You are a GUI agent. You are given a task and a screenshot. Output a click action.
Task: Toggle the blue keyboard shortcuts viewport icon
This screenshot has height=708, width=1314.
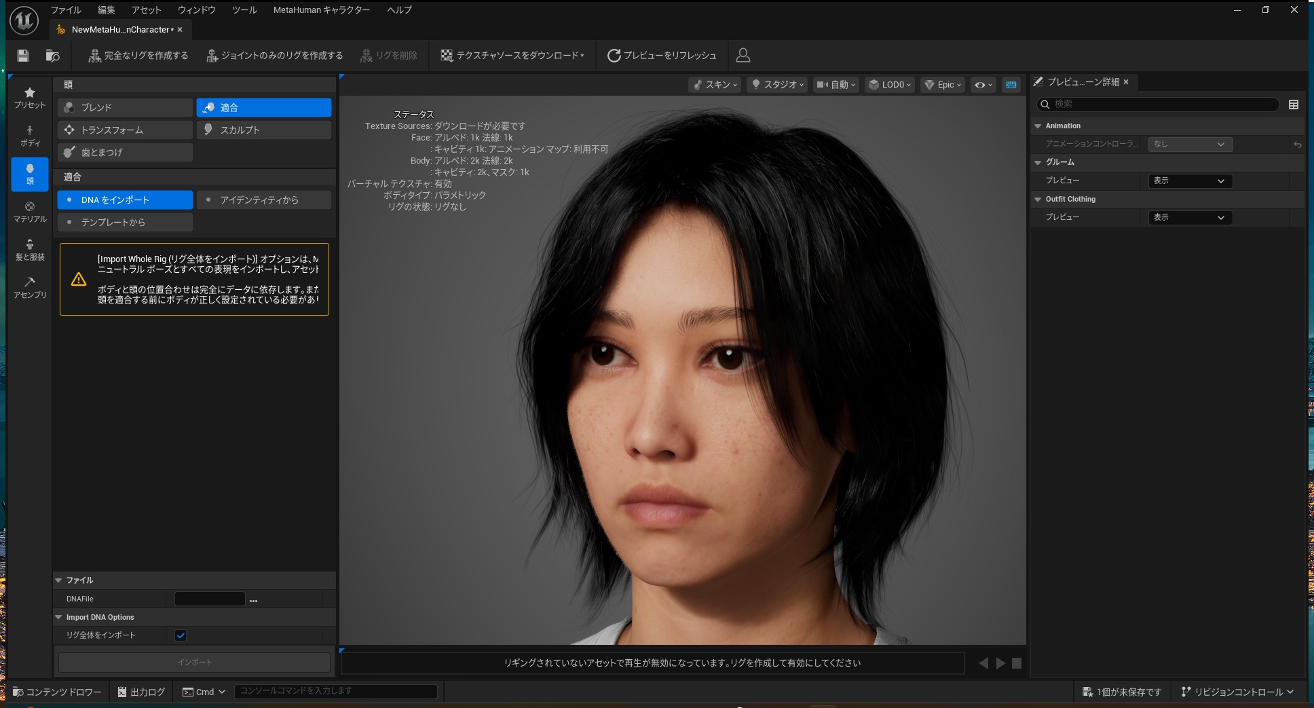pyautogui.click(x=1011, y=85)
